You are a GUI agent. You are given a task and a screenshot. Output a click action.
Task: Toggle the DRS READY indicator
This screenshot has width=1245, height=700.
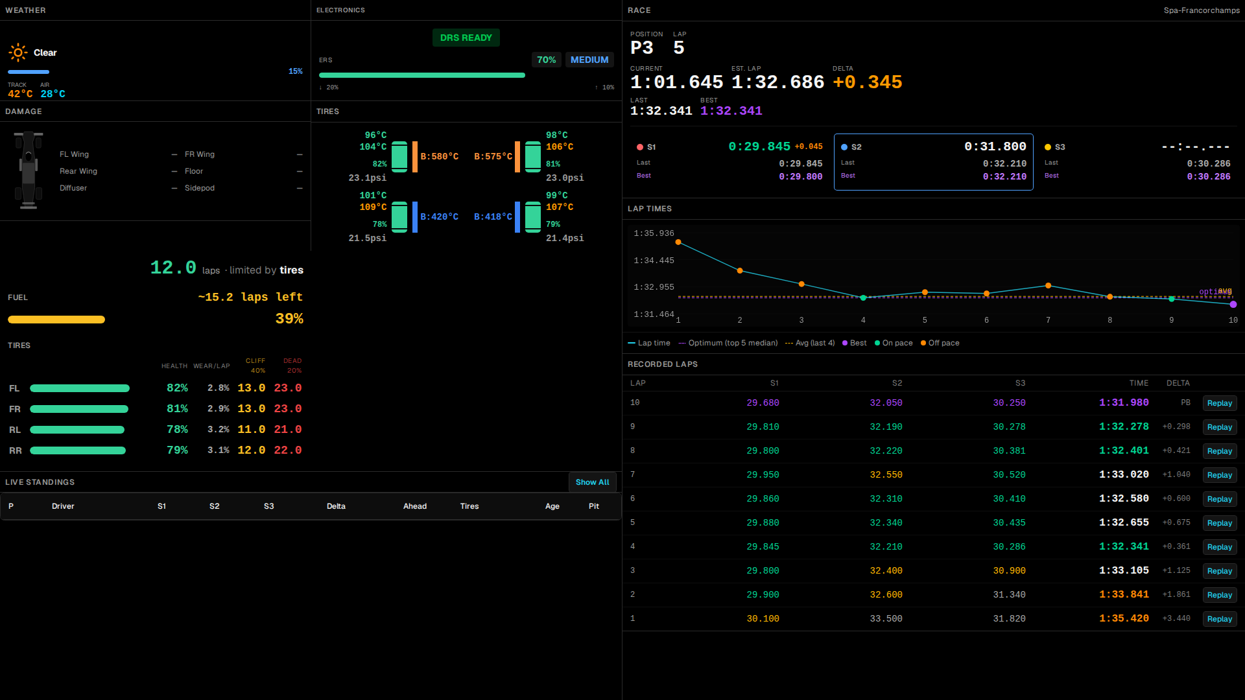point(466,38)
